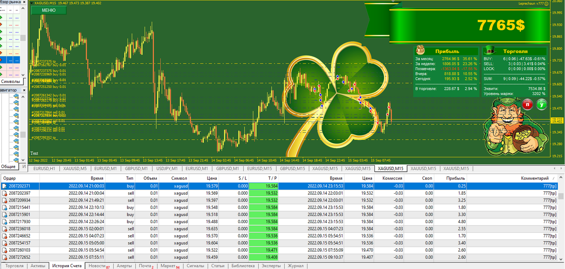Image resolution: width=565 pixels, height=269 pixels.
Task: Click the green top hat Торговля icon
Action: pyautogui.click(x=491, y=50)
